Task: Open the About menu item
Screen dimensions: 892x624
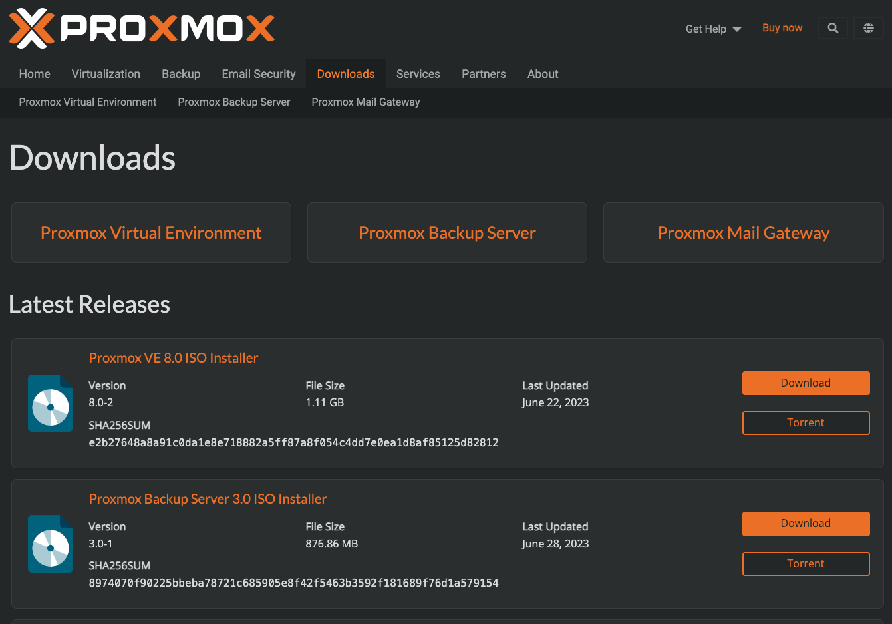Action: pos(543,74)
